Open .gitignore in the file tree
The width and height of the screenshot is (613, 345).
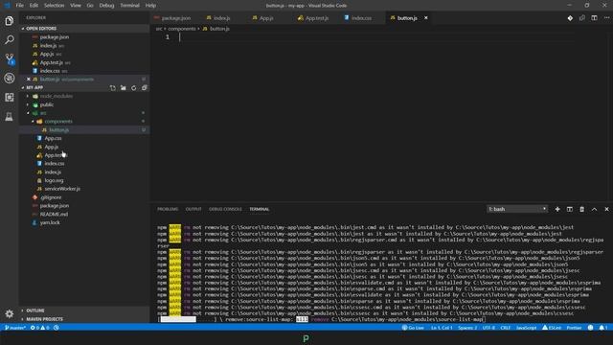tap(51, 197)
